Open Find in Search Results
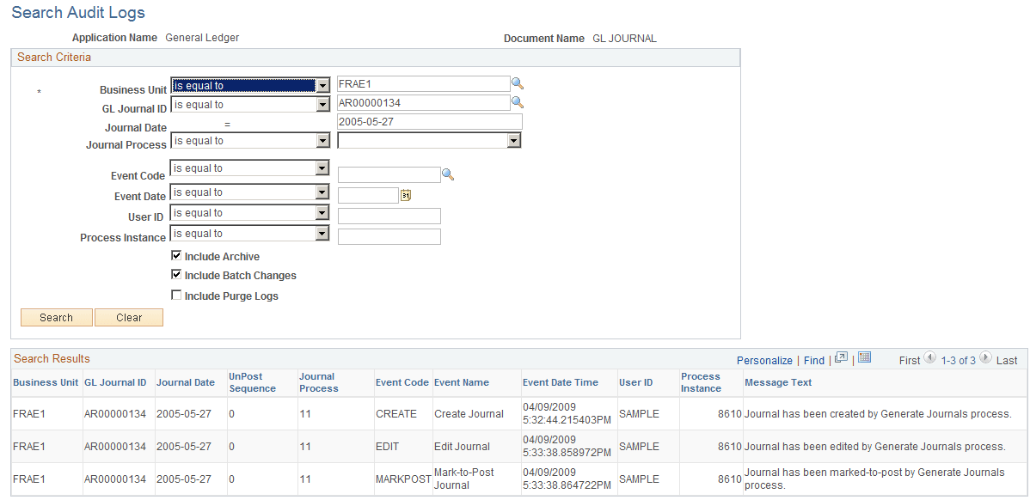The width and height of the screenshot is (1030, 500). [x=813, y=360]
